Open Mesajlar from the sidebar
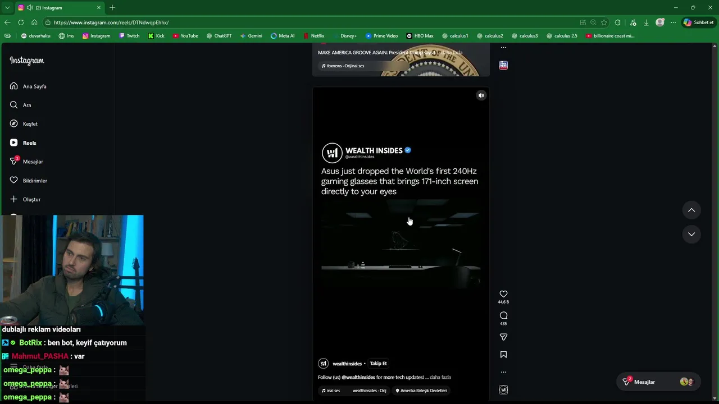 point(26,162)
